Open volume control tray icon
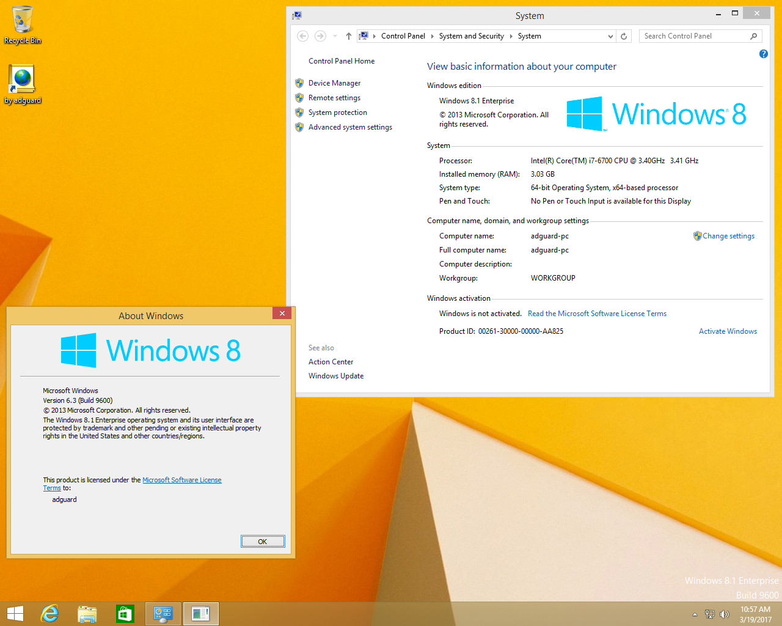This screenshot has height=626, width=782. click(725, 614)
